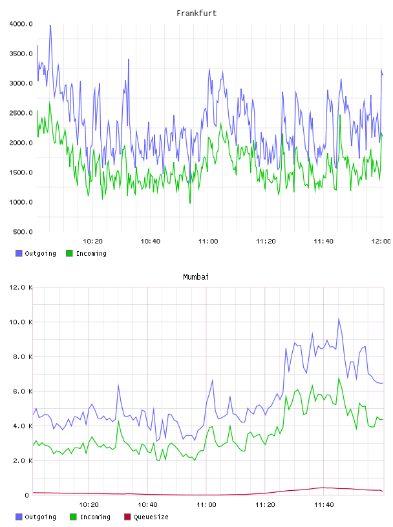Click the 8.0 K y-axis label in Mumbai chart

click(x=23, y=356)
